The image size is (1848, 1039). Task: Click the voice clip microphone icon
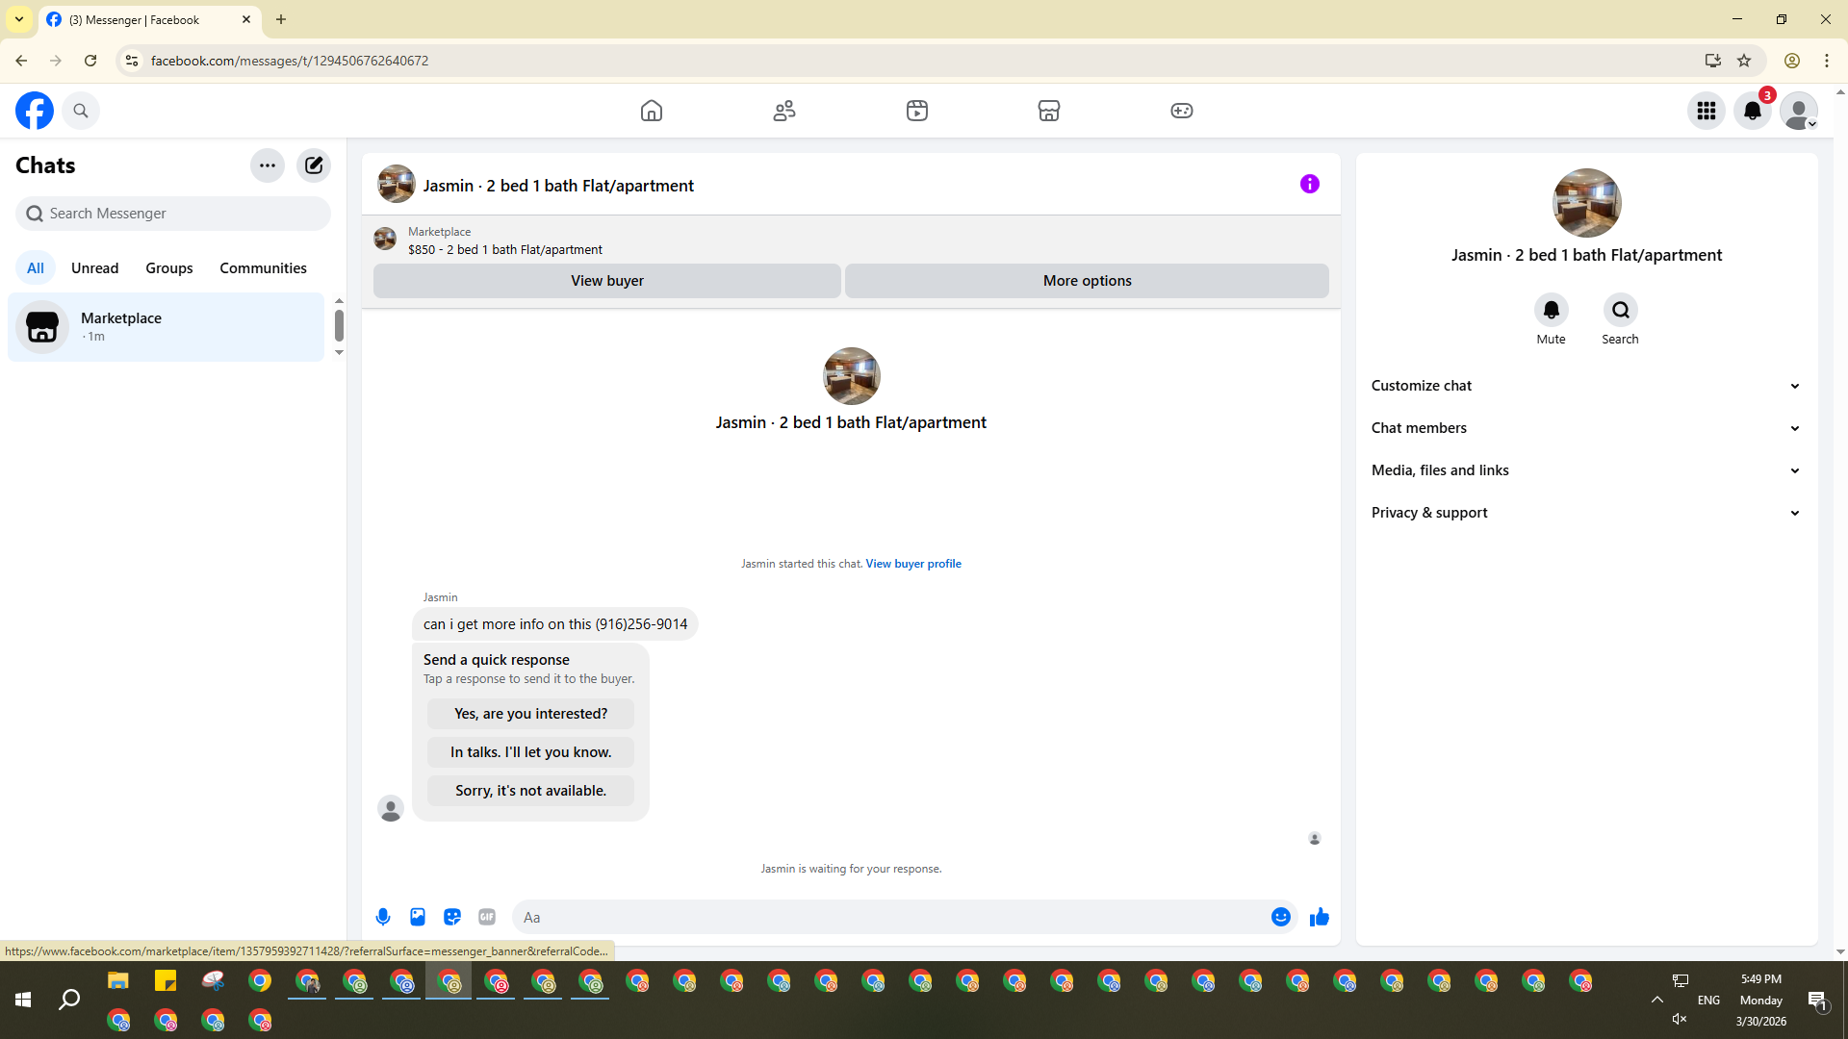383,917
